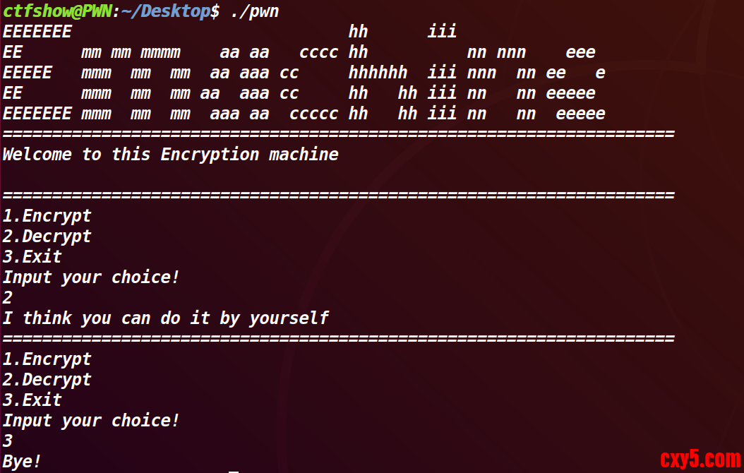Click the ~/Desktop path in the prompt
The image size is (744, 473).
coord(168,11)
